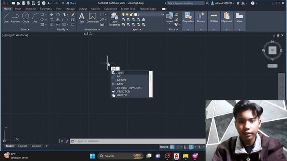Click the Erase tool icon

coord(73,14)
